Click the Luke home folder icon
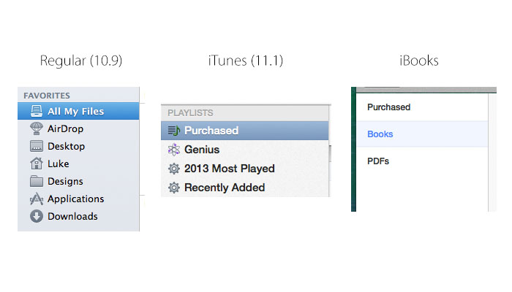Image resolution: width=512 pixels, height=292 pixels. [x=37, y=164]
